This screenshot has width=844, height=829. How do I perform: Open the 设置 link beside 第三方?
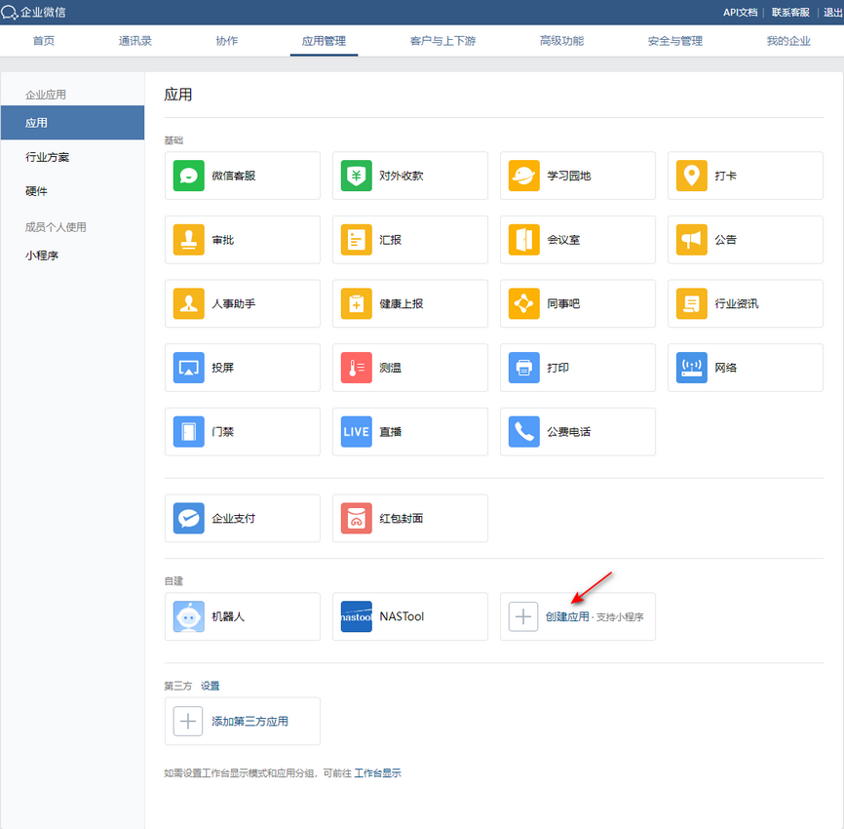tap(210, 686)
